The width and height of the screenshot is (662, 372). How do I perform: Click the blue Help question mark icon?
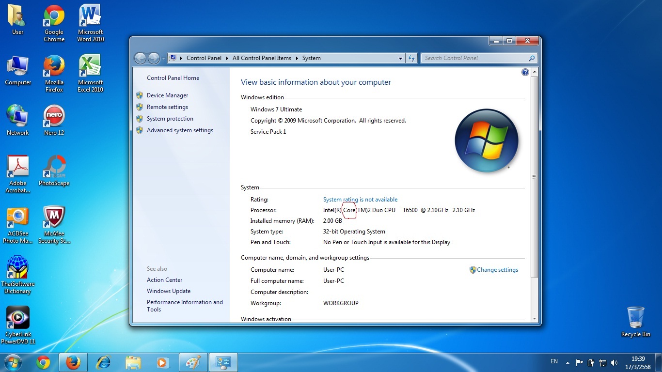coord(525,72)
